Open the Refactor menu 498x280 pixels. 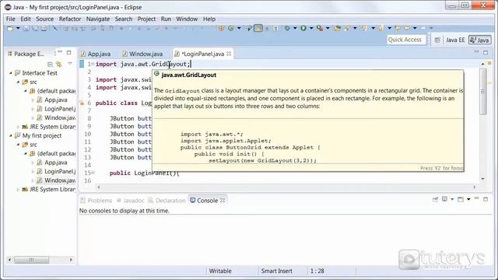pyautogui.click(x=70, y=19)
